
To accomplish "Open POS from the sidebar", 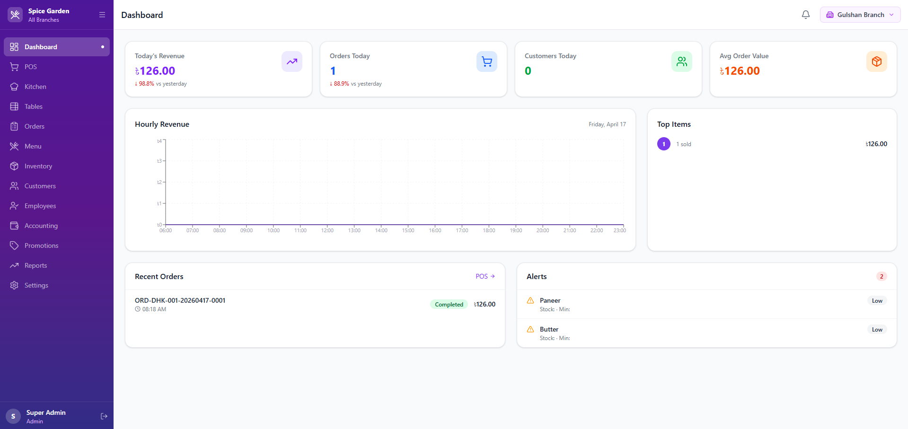I will tap(57, 67).
